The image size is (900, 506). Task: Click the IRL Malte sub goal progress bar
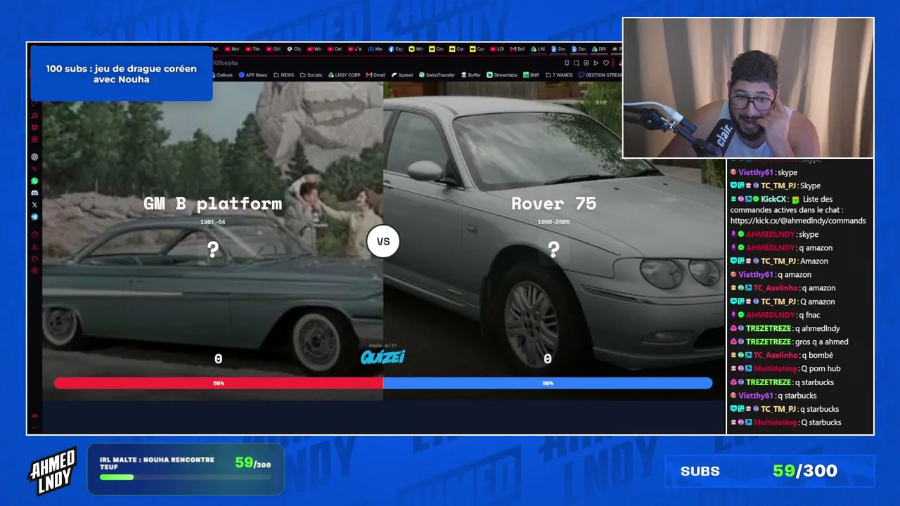tap(186, 477)
